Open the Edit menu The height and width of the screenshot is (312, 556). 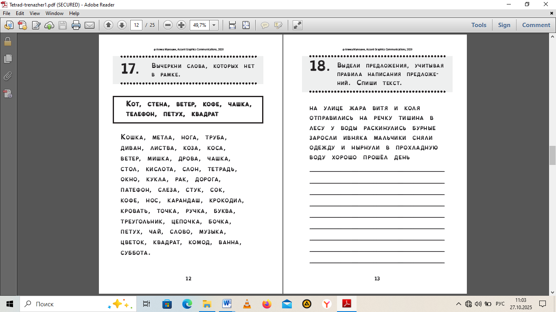pos(20,13)
